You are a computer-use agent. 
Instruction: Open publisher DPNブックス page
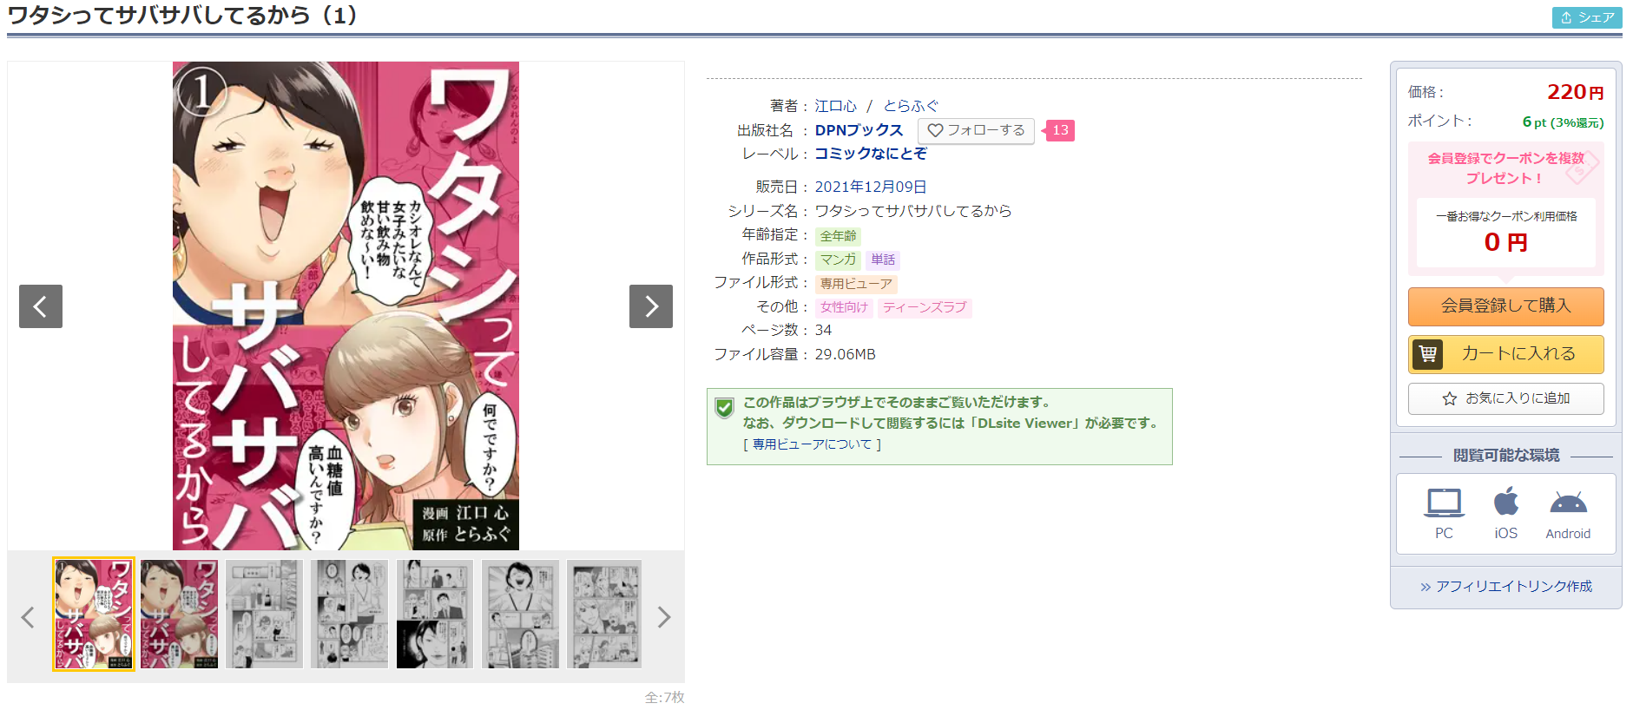859,130
